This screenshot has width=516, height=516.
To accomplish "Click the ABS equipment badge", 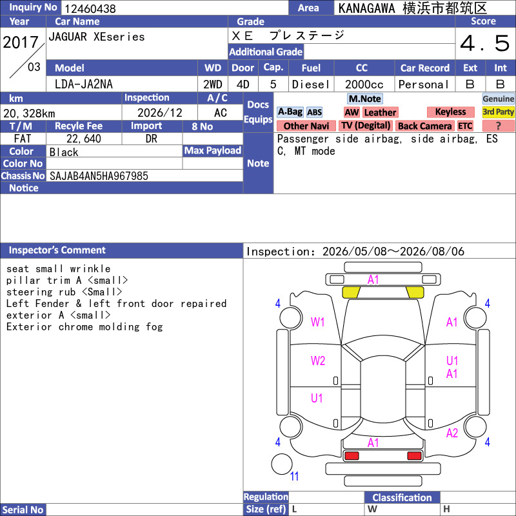I will pos(314,112).
